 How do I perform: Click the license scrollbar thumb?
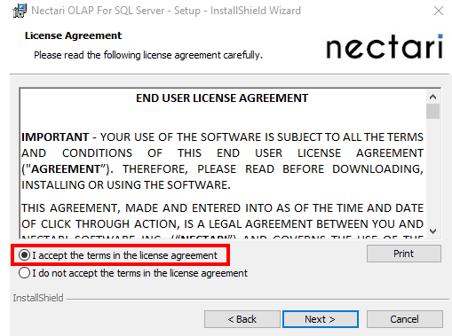coord(432,111)
